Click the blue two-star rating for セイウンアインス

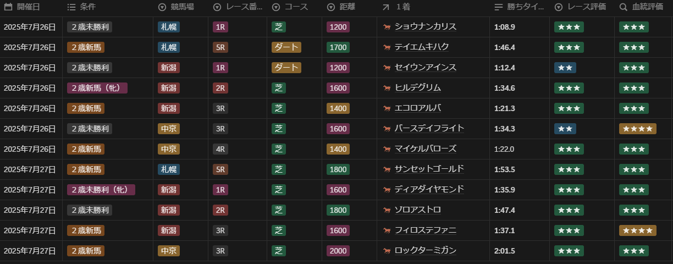565,68
